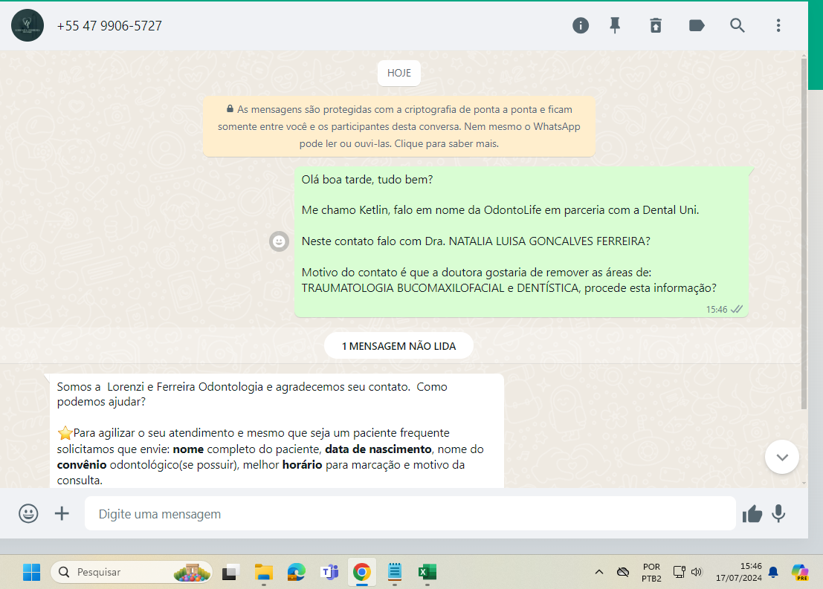Search messages with the magnifier icon
Viewport: 823px width, 589px height.
(x=737, y=25)
